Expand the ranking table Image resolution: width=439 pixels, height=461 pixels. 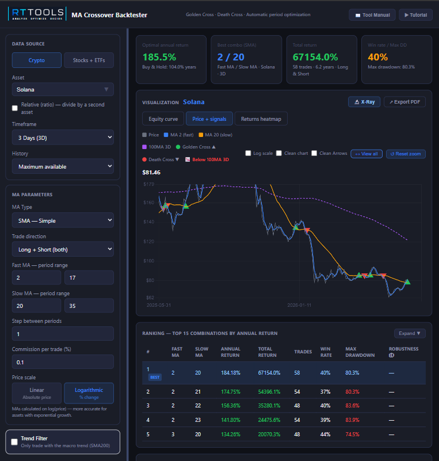click(410, 333)
